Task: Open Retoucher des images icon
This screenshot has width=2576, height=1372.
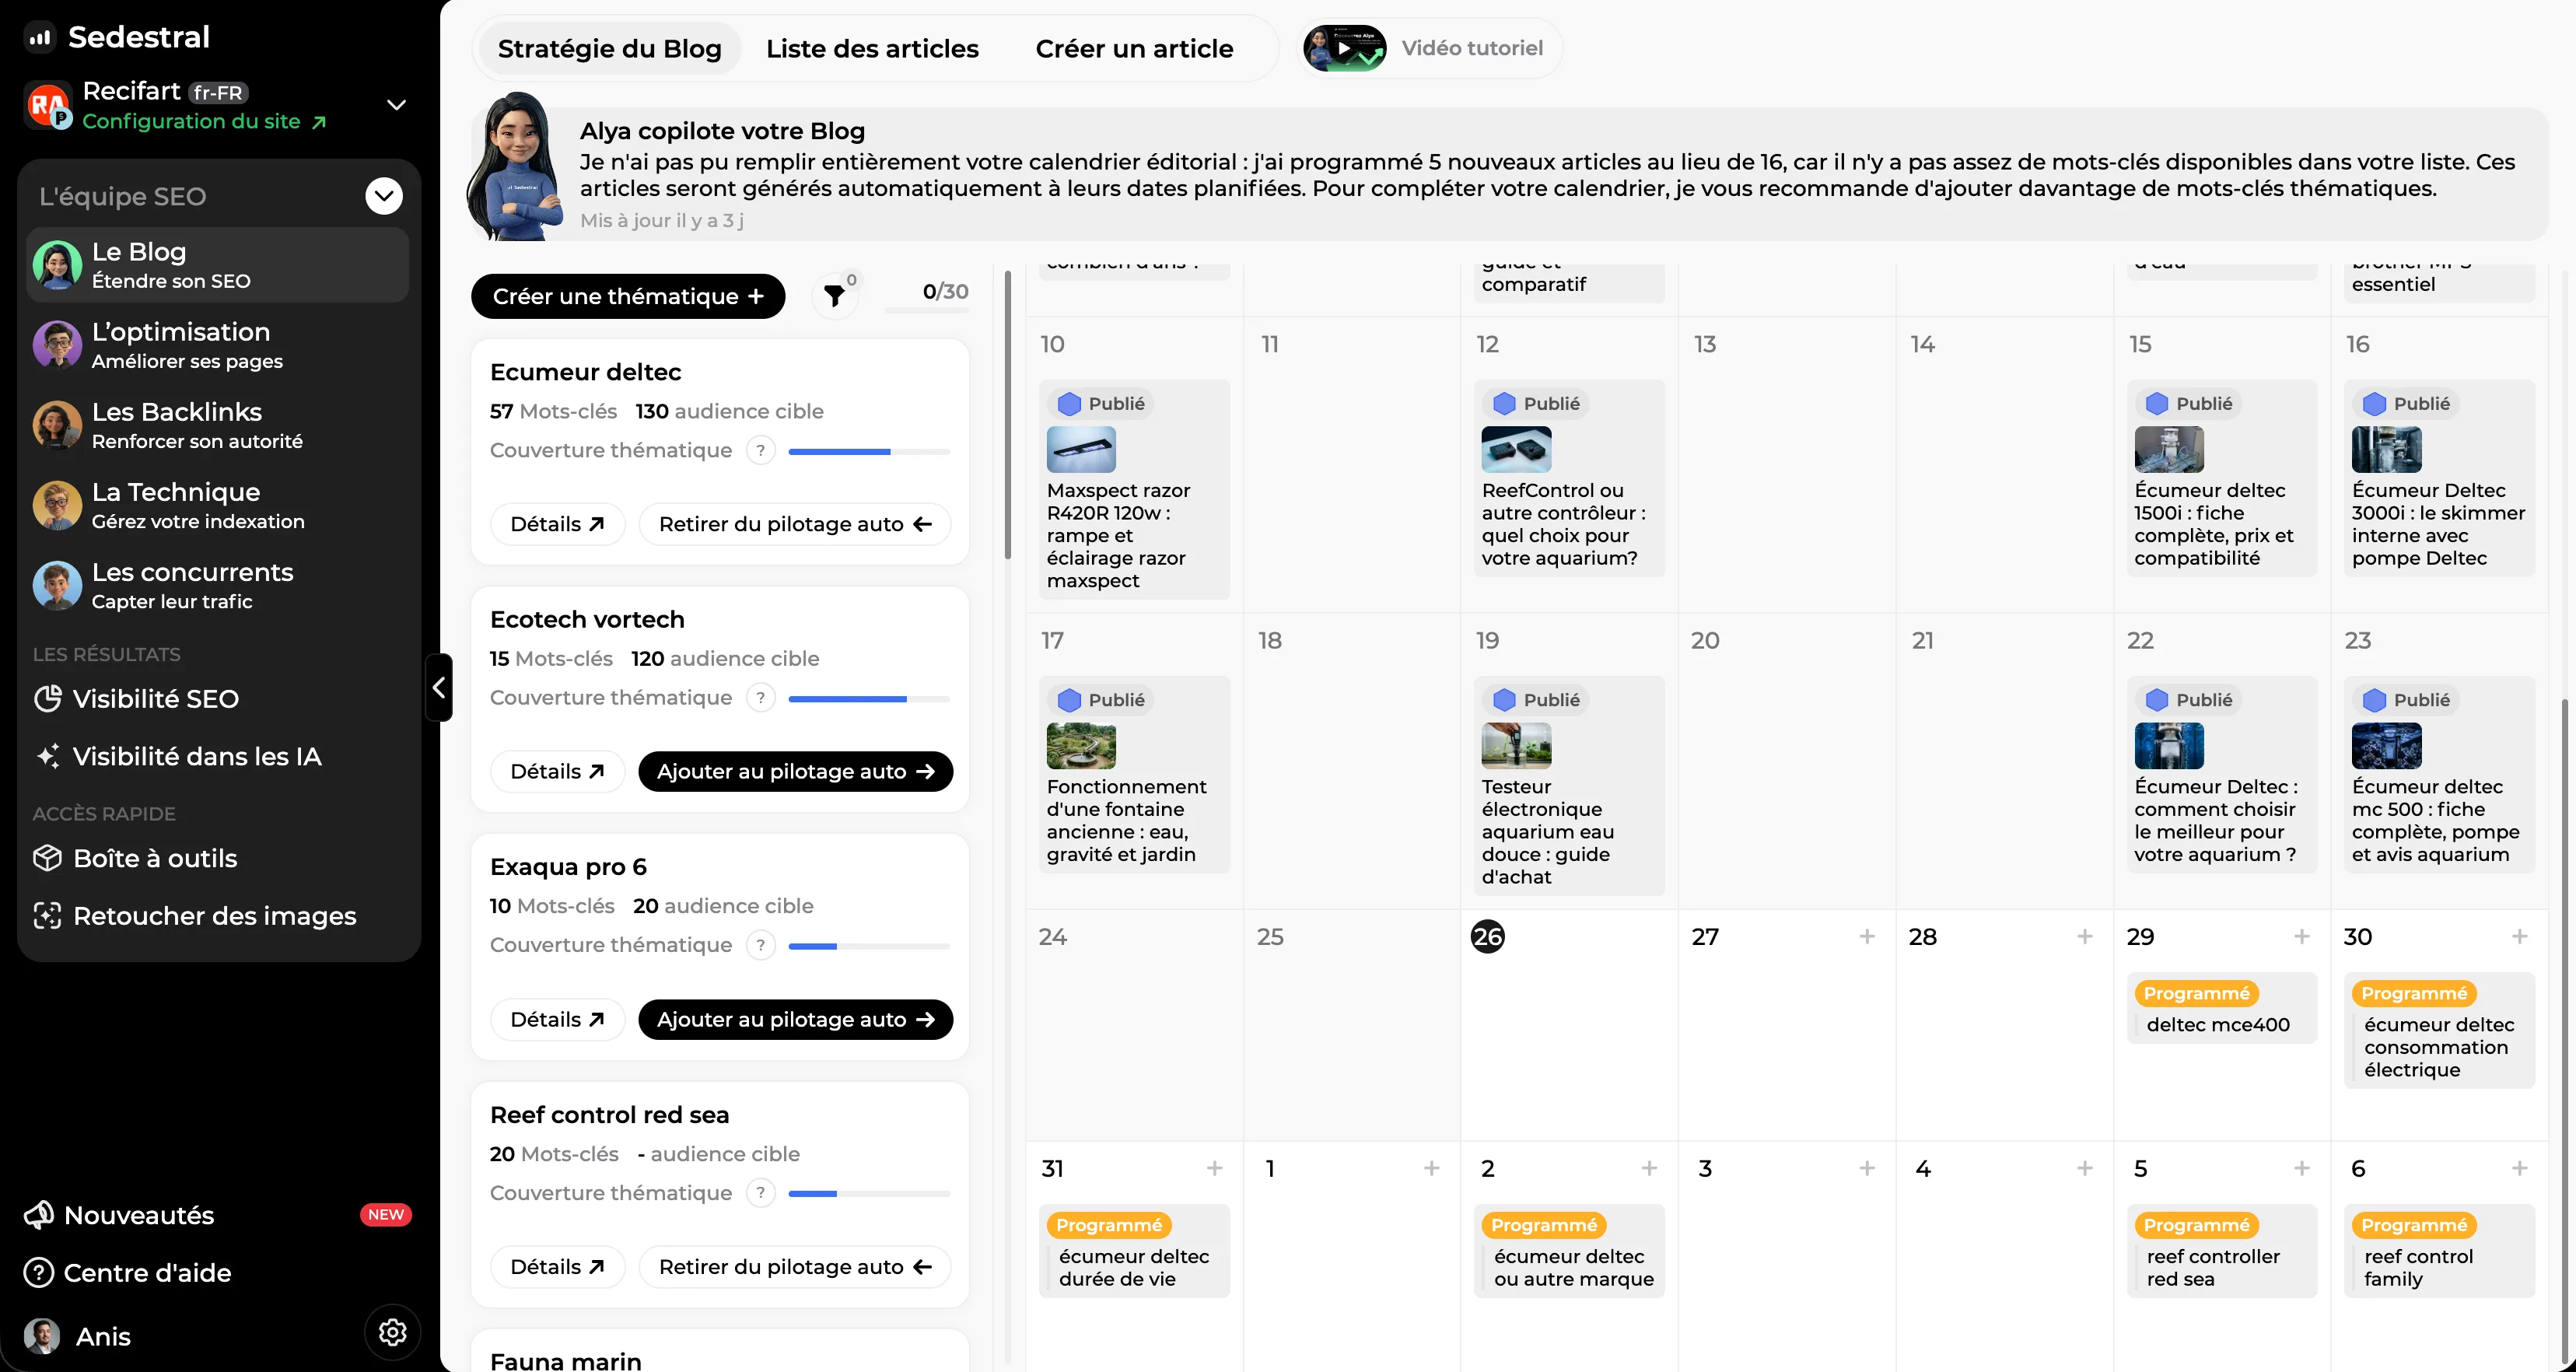Action: tap(47, 916)
